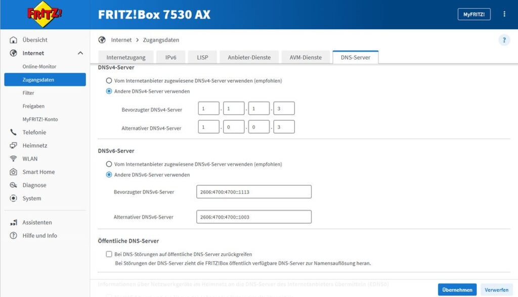518x297 pixels.
Task: Click the Hilfe und Info icon
Action: [13, 235]
